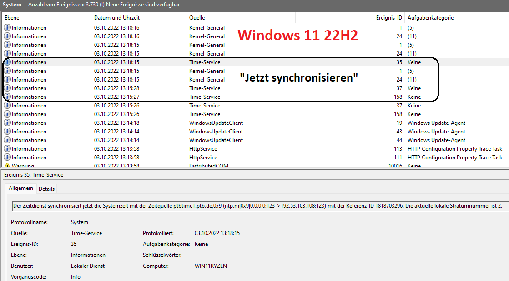Sort by the Quelle column header

tap(241, 18)
